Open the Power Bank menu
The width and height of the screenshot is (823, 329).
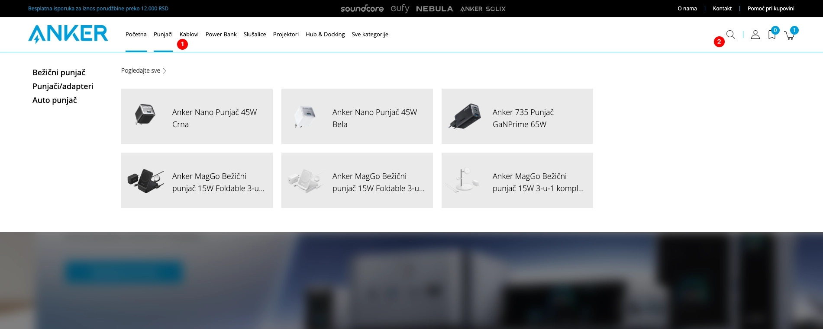[x=221, y=34]
